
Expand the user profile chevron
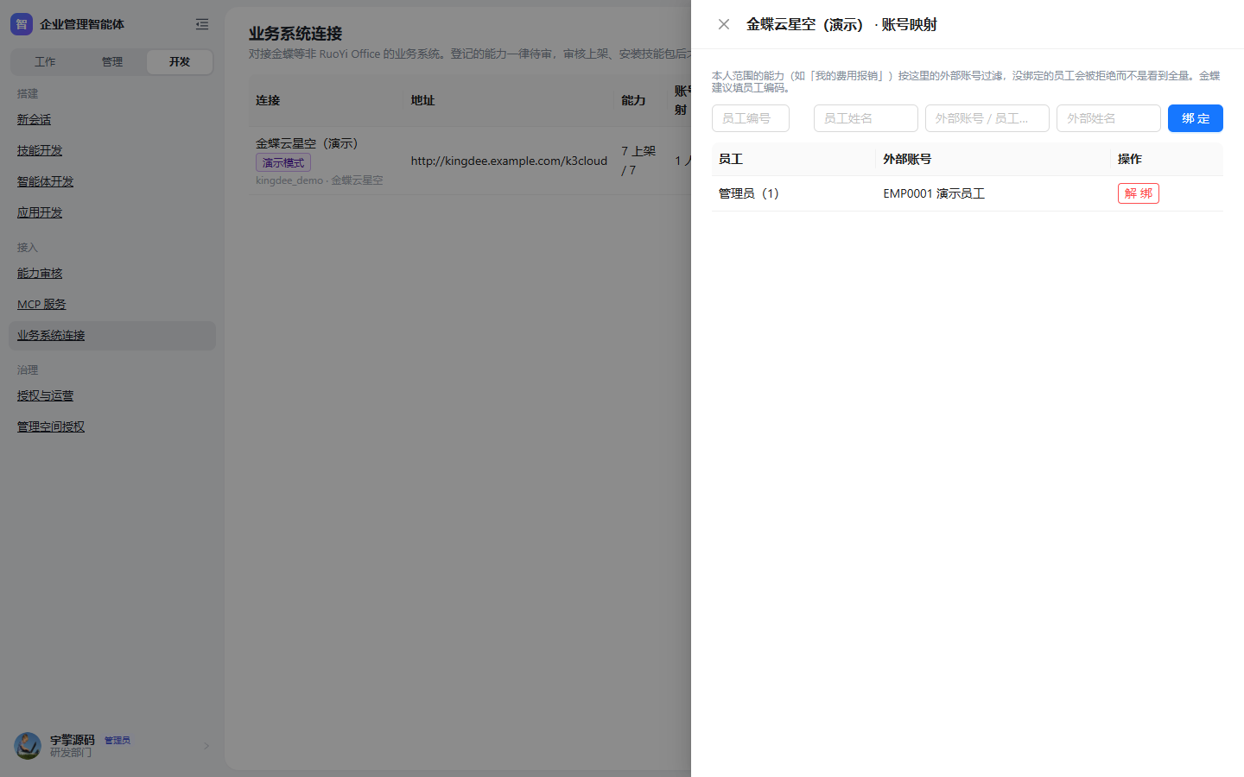pyautogui.click(x=206, y=746)
